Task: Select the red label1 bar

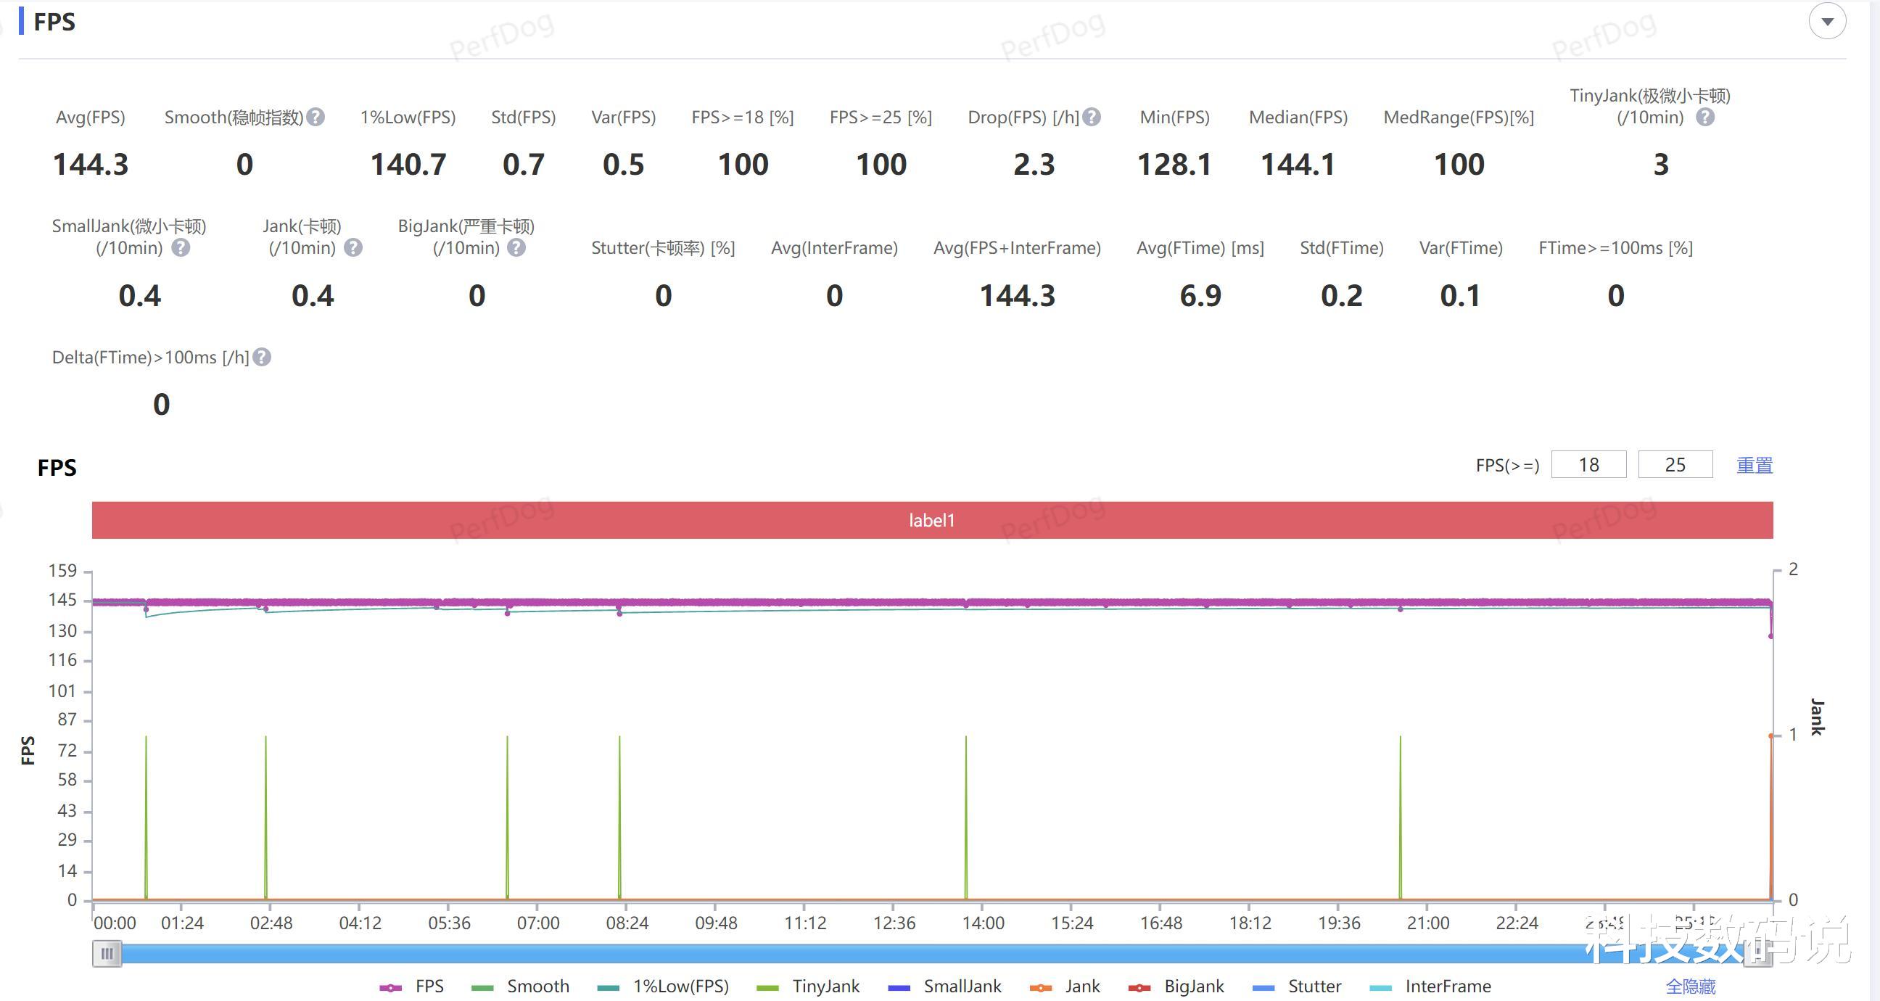Action: pyautogui.click(x=932, y=521)
